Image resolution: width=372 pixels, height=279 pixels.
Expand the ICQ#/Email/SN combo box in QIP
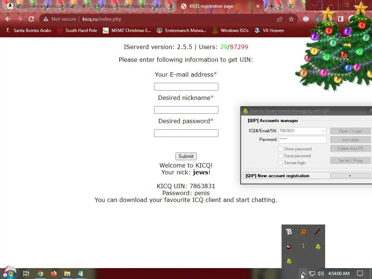(x=323, y=131)
